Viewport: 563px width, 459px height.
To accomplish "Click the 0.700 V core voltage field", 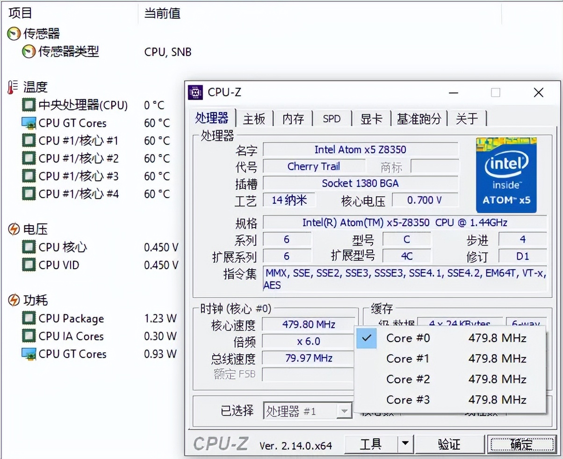I will click(x=425, y=200).
